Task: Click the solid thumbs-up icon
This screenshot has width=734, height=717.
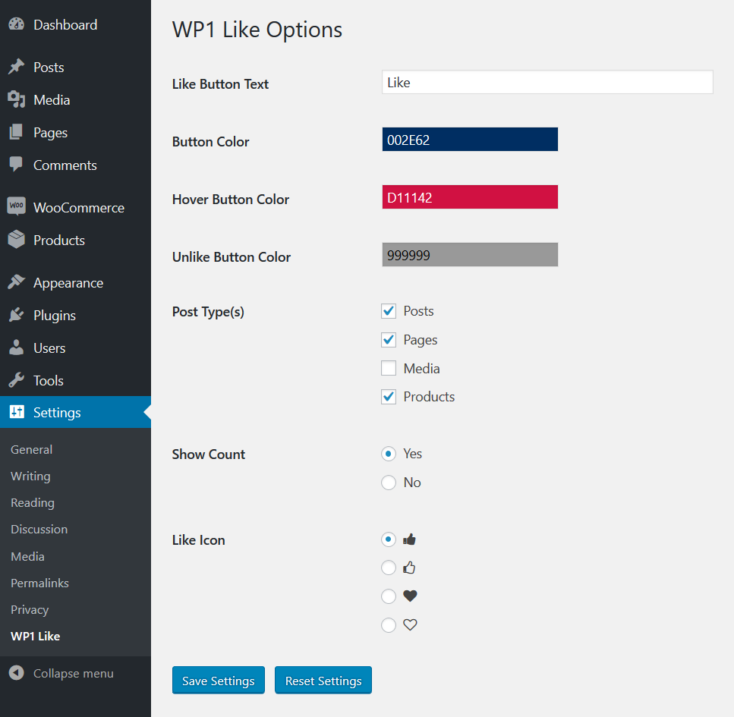Action: (x=410, y=539)
